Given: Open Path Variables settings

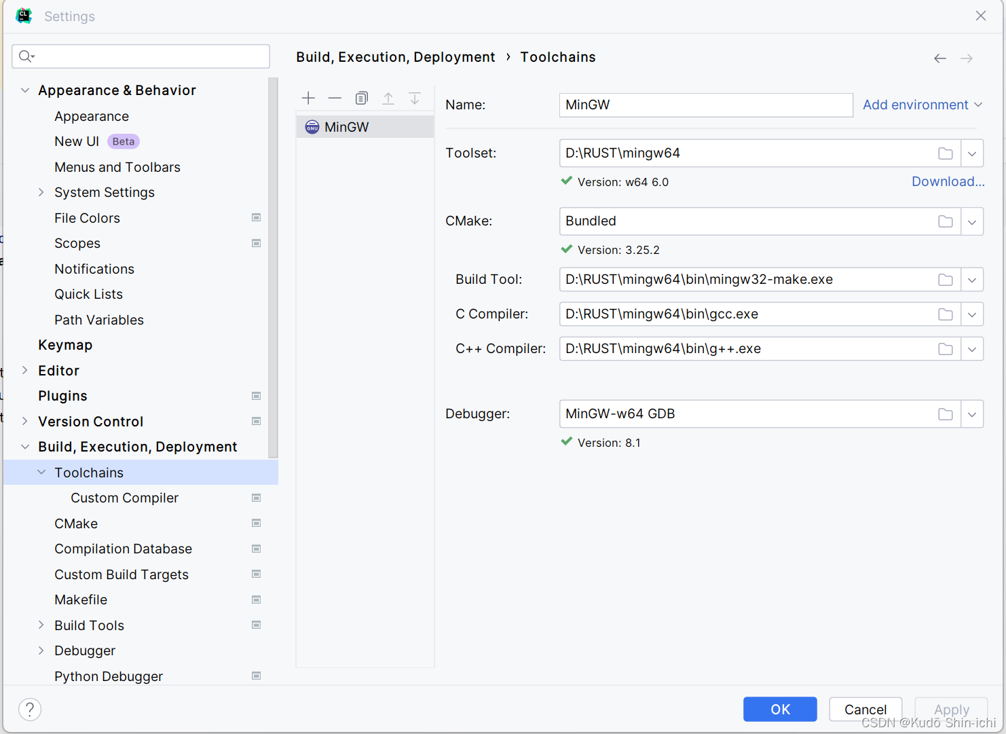Looking at the screenshot, I should point(99,320).
